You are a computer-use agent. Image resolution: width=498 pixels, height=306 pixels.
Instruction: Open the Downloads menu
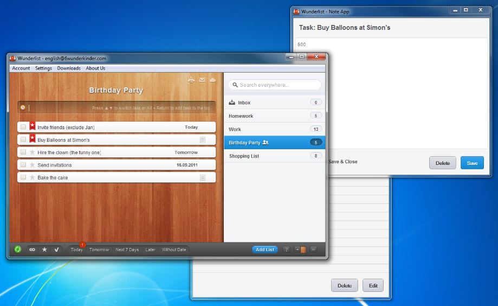pos(69,68)
